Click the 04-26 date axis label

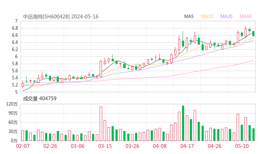(x=215, y=146)
